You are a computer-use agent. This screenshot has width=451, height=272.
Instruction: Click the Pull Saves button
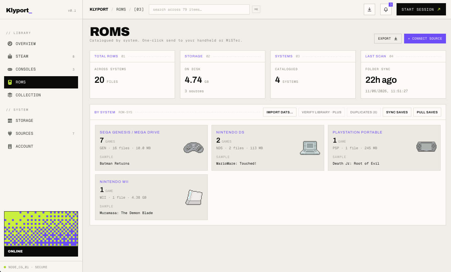(427, 112)
